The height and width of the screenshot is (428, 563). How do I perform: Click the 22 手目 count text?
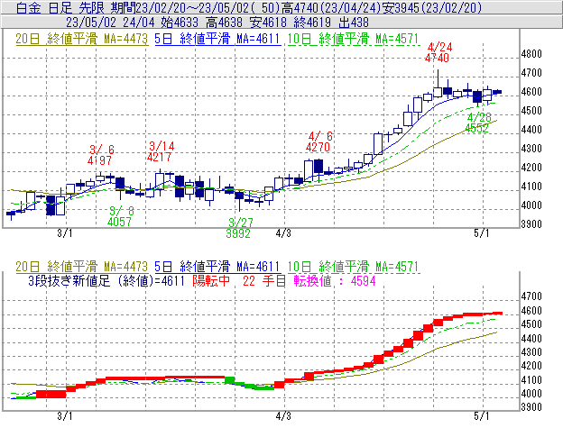(x=263, y=280)
